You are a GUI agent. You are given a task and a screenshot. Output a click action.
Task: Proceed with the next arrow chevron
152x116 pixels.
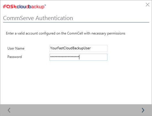pyautogui.click(x=143, y=110)
